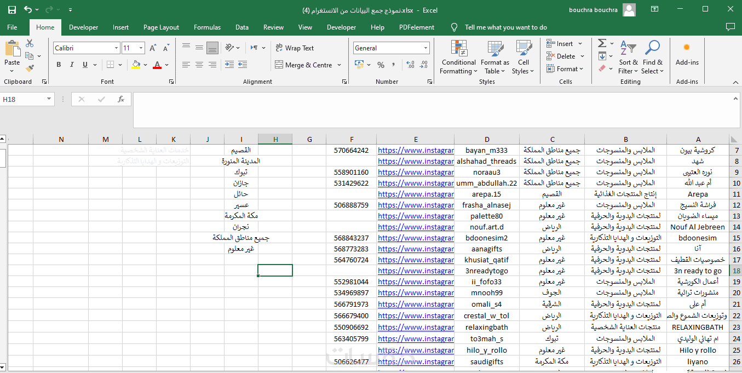Click Decrease Decimal icon

coord(423,65)
